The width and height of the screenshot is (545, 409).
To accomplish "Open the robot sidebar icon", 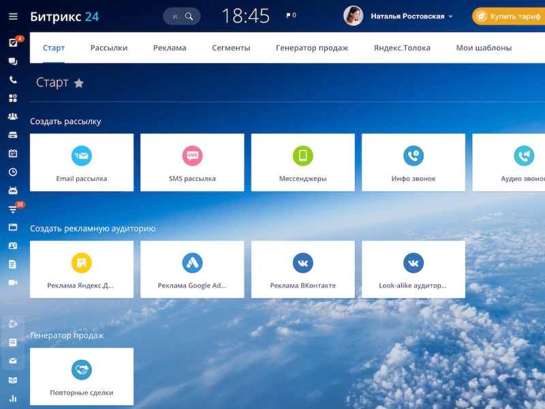I will 13,190.
